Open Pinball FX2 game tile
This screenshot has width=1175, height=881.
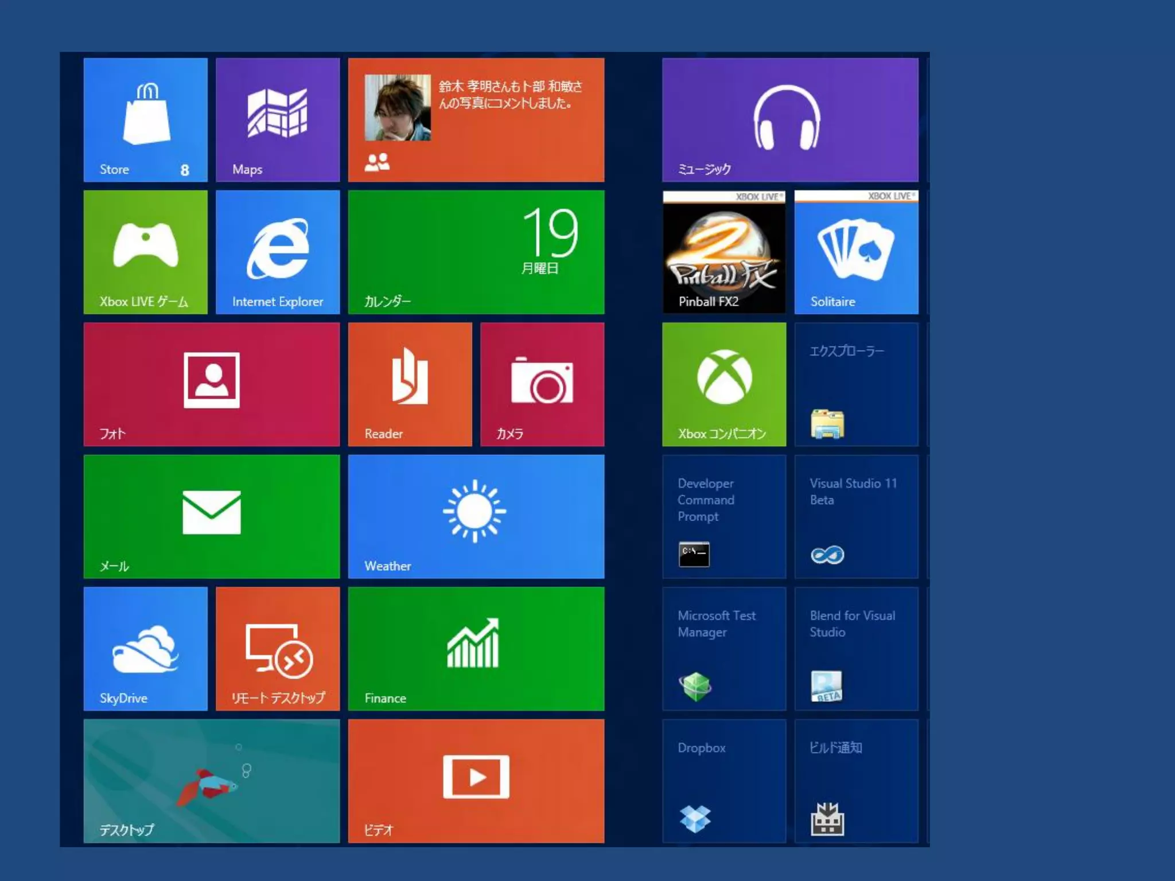(724, 252)
